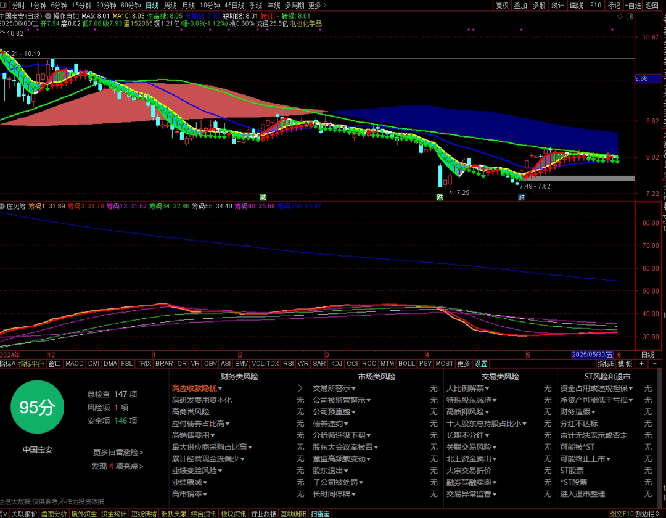Select the KDJ indicator tab
Viewport: 666px width, 518px height.
click(x=336, y=363)
